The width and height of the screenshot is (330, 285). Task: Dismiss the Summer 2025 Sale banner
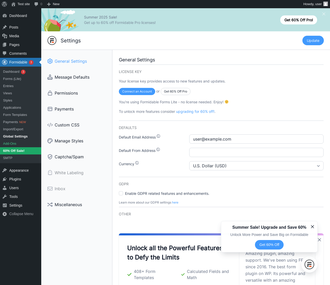click(324, 14)
